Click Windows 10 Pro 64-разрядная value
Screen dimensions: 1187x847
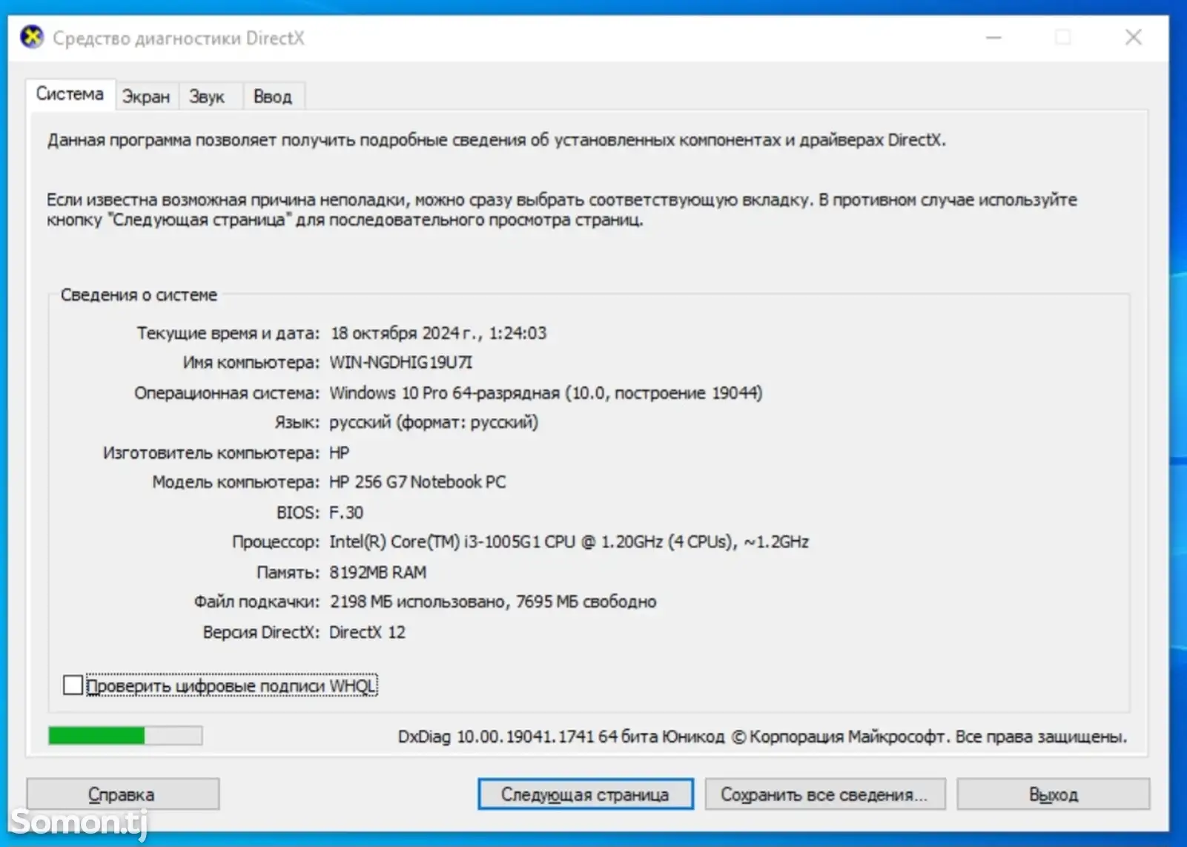[546, 393]
